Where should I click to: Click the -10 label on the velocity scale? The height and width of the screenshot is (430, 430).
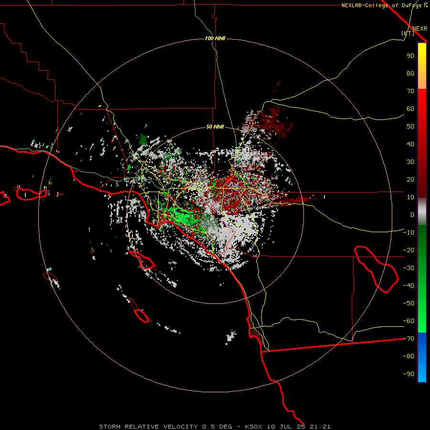pyautogui.click(x=408, y=233)
